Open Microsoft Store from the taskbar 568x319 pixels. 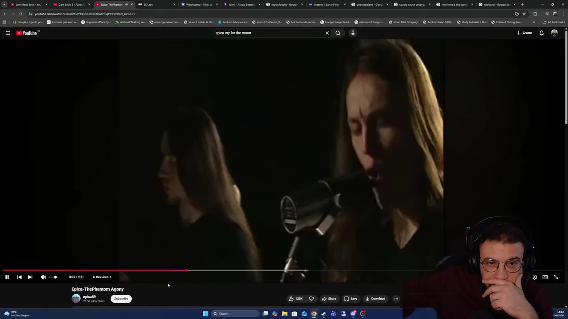tap(294, 314)
